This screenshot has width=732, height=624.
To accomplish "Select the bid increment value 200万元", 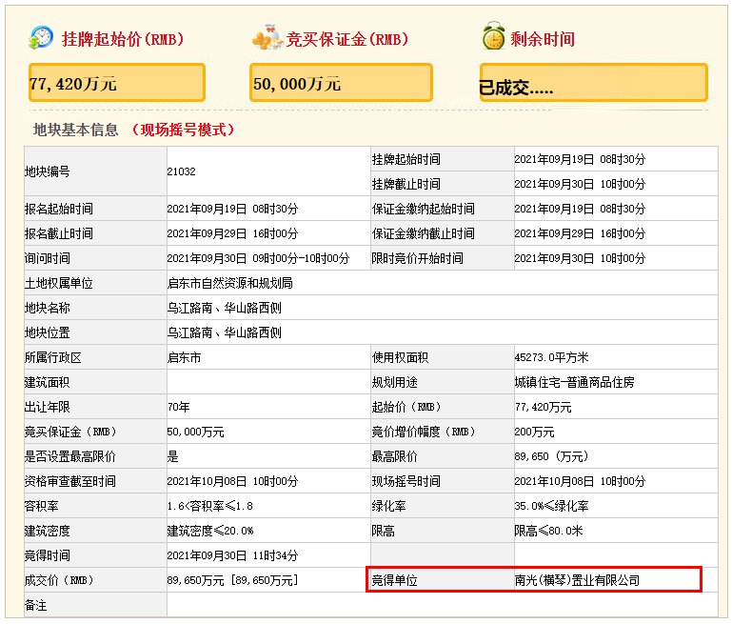I will click(534, 432).
